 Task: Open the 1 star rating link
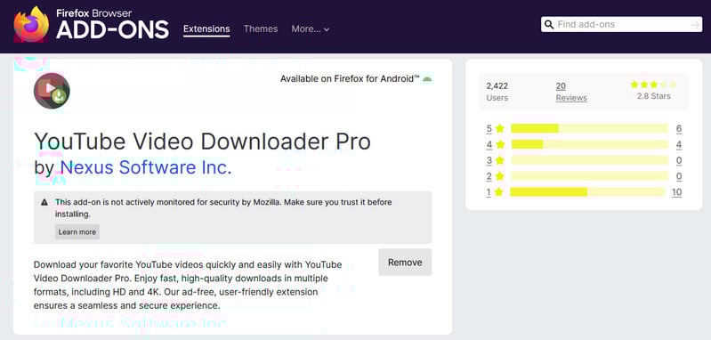click(489, 192)
